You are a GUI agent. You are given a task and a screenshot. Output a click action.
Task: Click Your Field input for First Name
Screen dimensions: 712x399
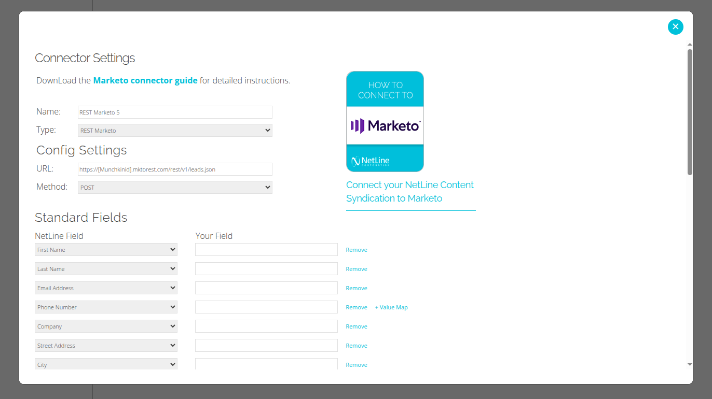266,250
